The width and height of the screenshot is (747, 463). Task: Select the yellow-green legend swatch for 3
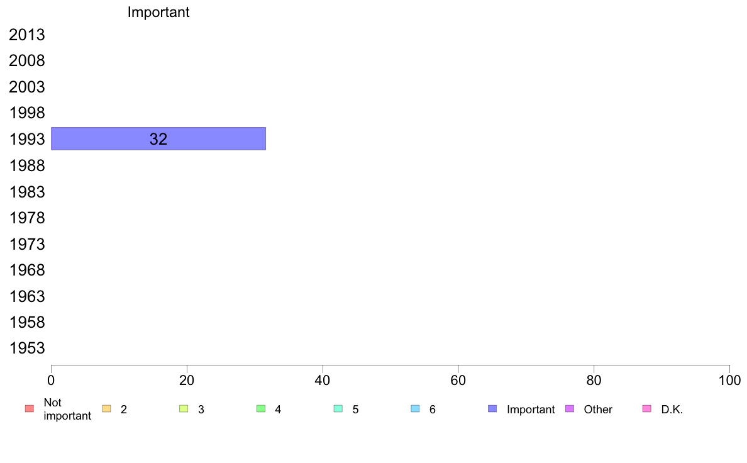tap(184, 409)
